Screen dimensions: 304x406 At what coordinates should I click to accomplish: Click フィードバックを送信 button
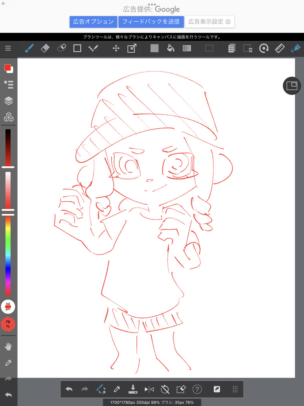pos(151,22)
